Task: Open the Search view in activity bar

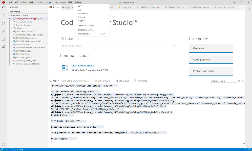Action: (4, 16)
